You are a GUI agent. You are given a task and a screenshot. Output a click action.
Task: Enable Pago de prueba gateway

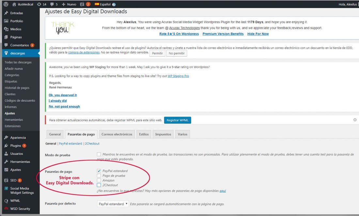coord(99,176)
